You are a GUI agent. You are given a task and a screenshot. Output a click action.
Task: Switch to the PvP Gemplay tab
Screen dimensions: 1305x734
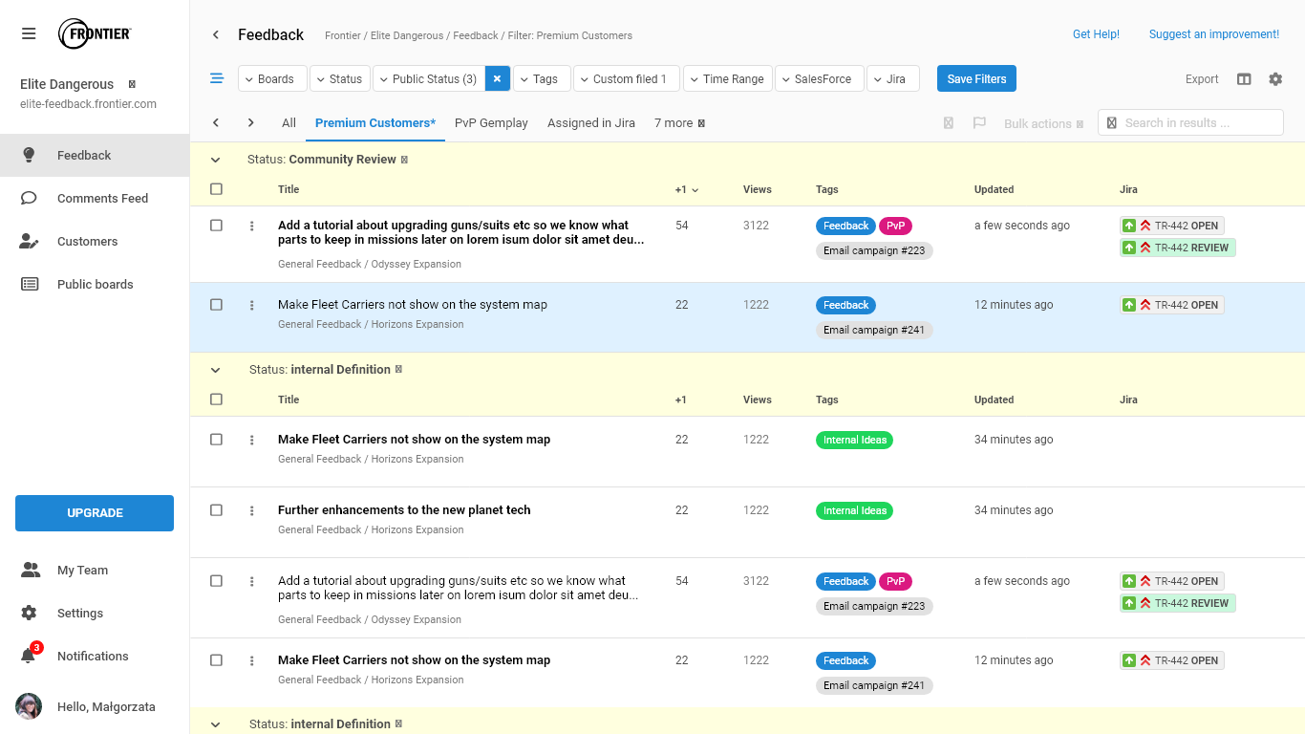pyautogui.click(x=491, y=123)
